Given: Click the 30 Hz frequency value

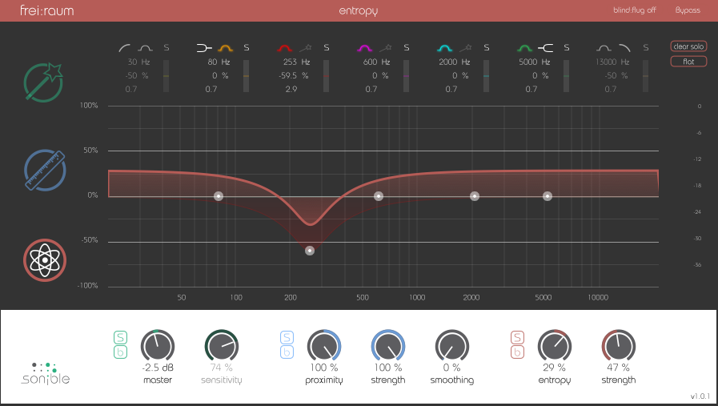Looking at the screenshot, I should click(138, 62).
